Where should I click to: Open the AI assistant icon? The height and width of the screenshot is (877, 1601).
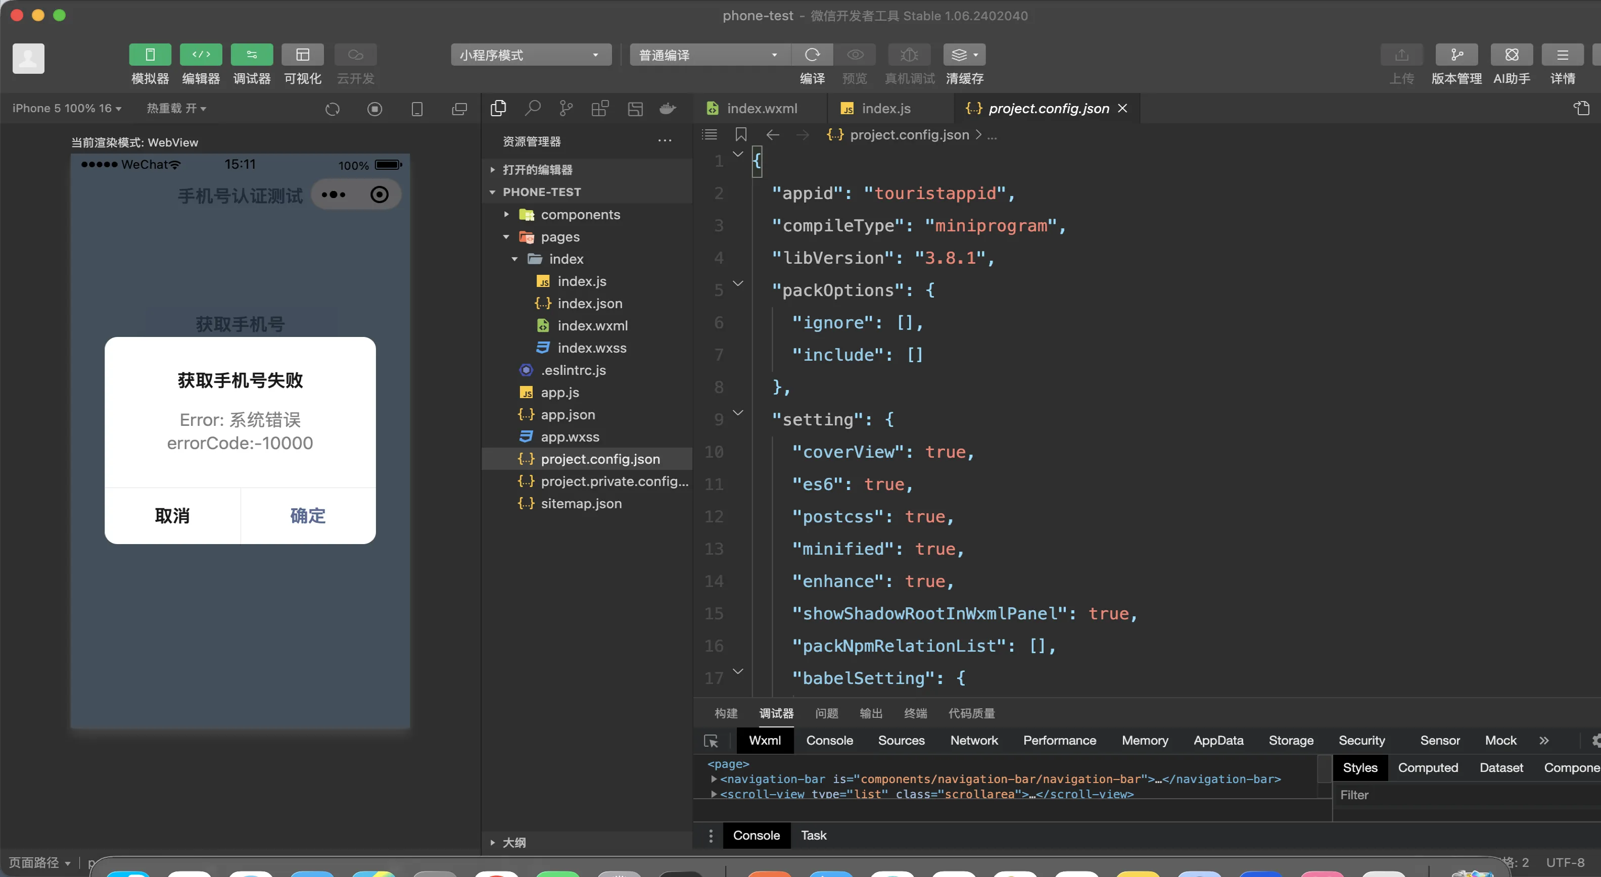[x=1512, y=55]
